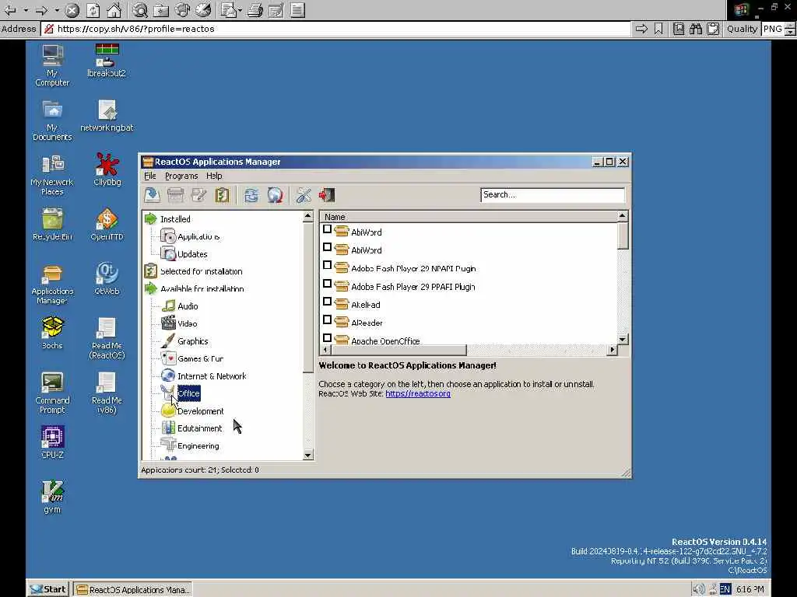
Task: Select the Graphics category
Action: click(x=193, y=342)
